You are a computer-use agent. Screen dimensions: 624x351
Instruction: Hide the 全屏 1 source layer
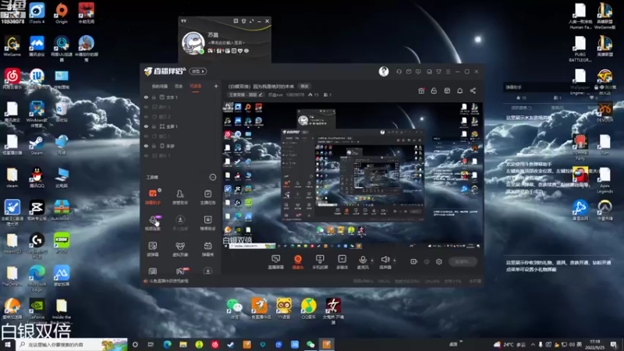(x=146, y=126)
